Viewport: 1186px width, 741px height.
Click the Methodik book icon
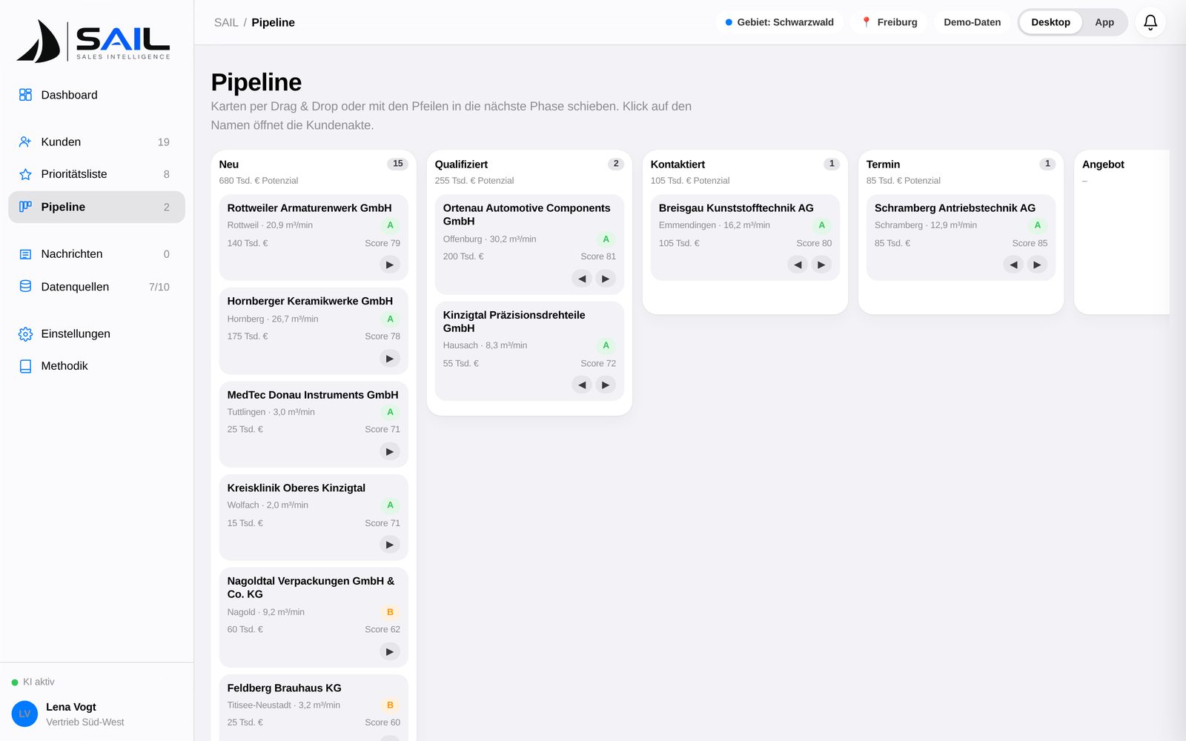tap(25, 366)
